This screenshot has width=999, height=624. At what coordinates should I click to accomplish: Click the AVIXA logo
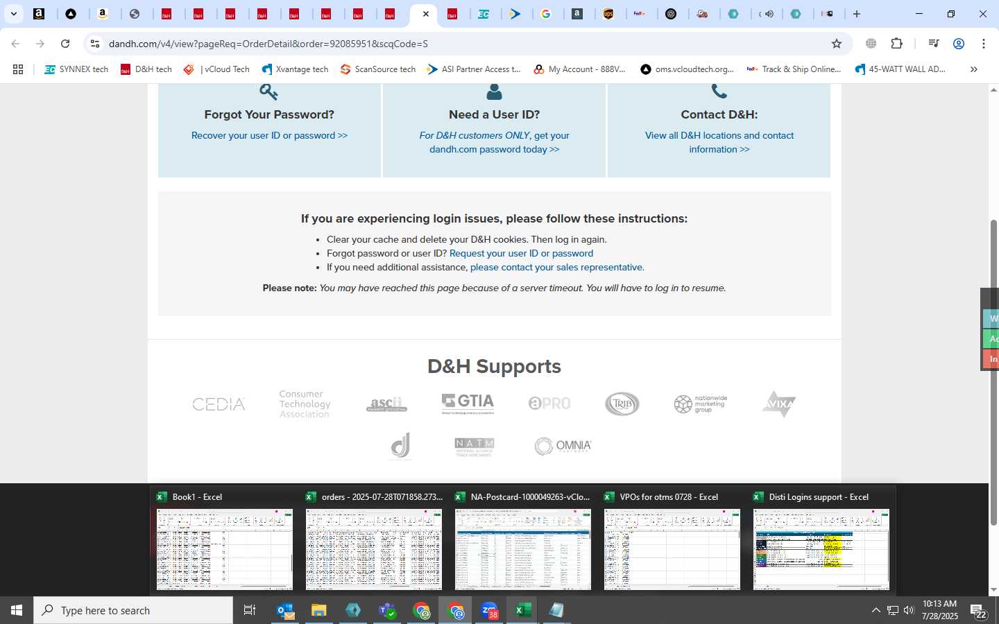point(779,404)
